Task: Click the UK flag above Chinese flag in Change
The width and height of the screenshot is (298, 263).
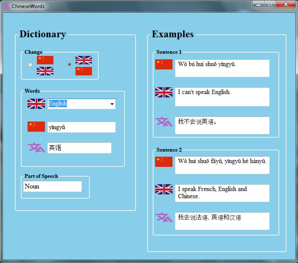Action: [84, 60]
